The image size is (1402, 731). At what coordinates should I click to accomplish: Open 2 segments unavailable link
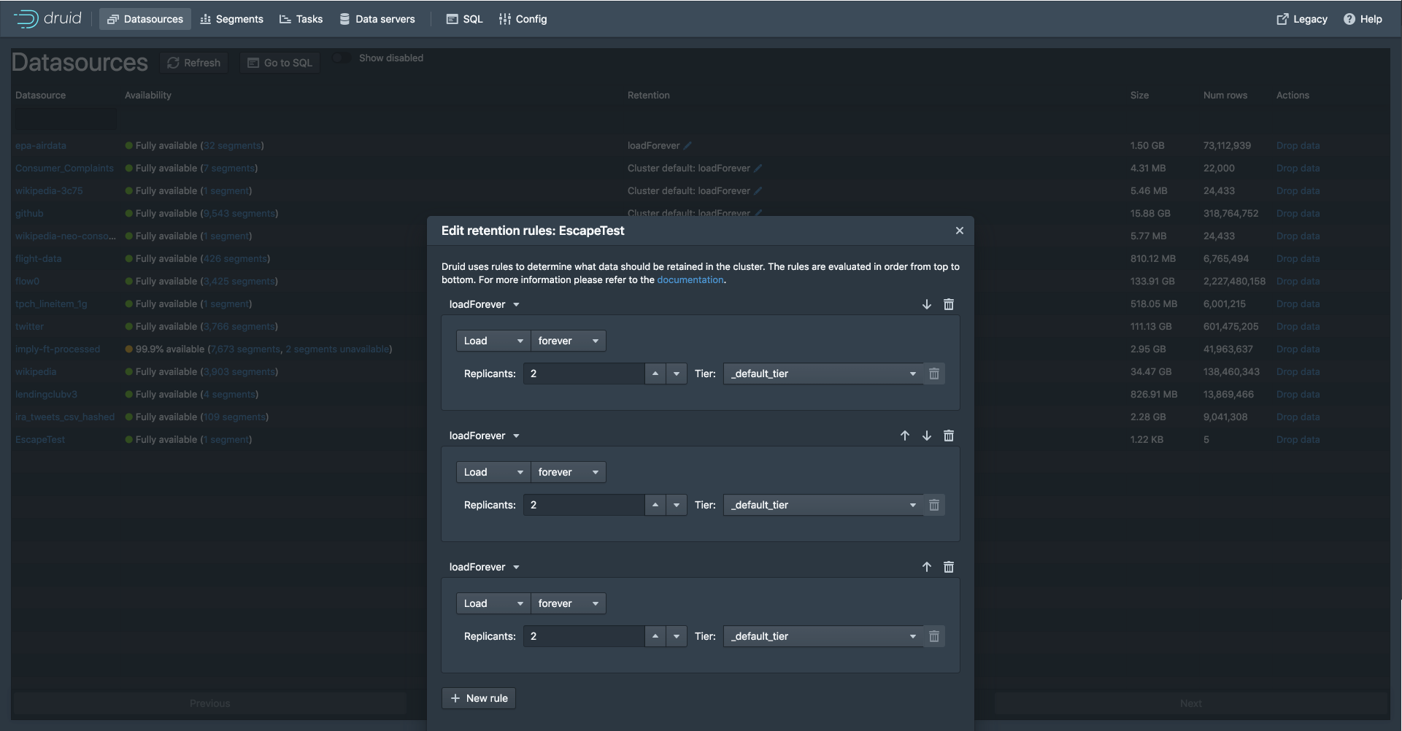337,349
